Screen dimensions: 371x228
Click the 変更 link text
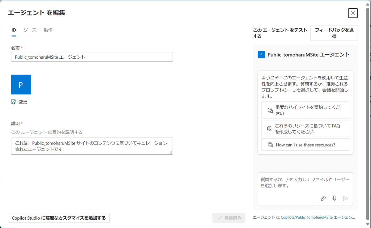23,102
